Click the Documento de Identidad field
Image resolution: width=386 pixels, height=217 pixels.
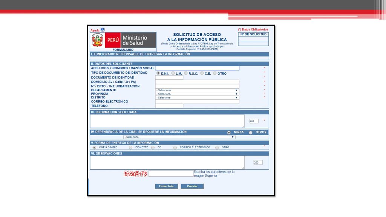coord(169,78)
